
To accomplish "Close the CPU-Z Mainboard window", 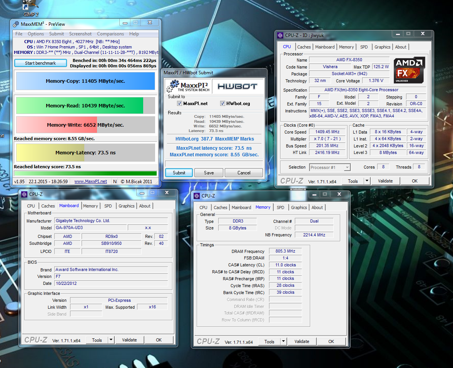I will [x=167, y=193].
